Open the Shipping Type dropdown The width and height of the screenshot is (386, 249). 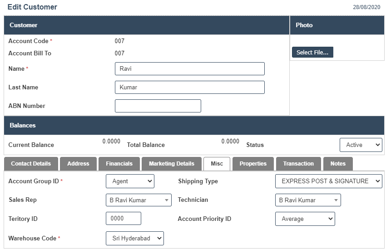328,181
